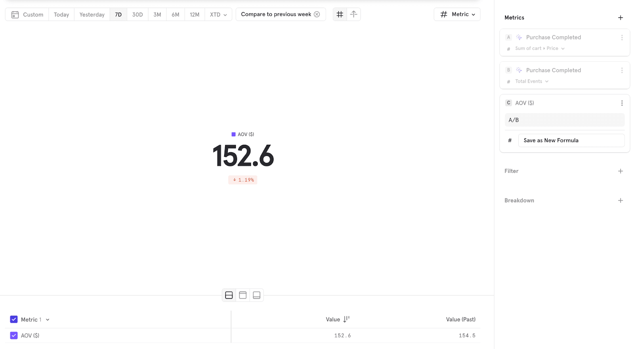Uncheck the AOV ($) row checkbox
The image size is (634, 349).
[14, 336]
